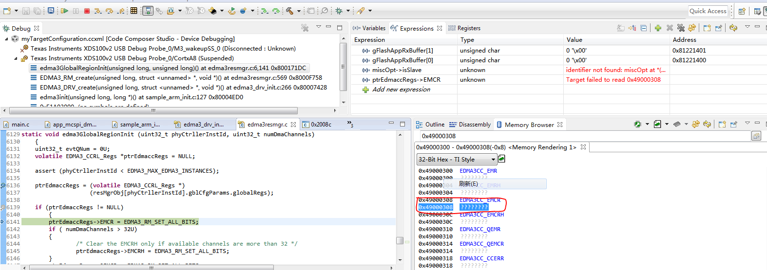767x270 pixels.
Task: Click the Value column header
Action: click(x=616, y=40)
